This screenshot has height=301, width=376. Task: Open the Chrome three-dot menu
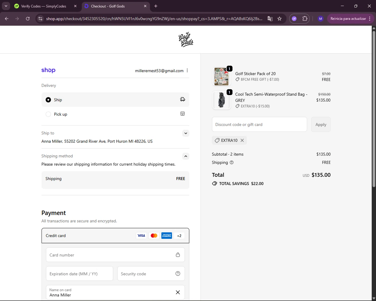coord(370,19)
